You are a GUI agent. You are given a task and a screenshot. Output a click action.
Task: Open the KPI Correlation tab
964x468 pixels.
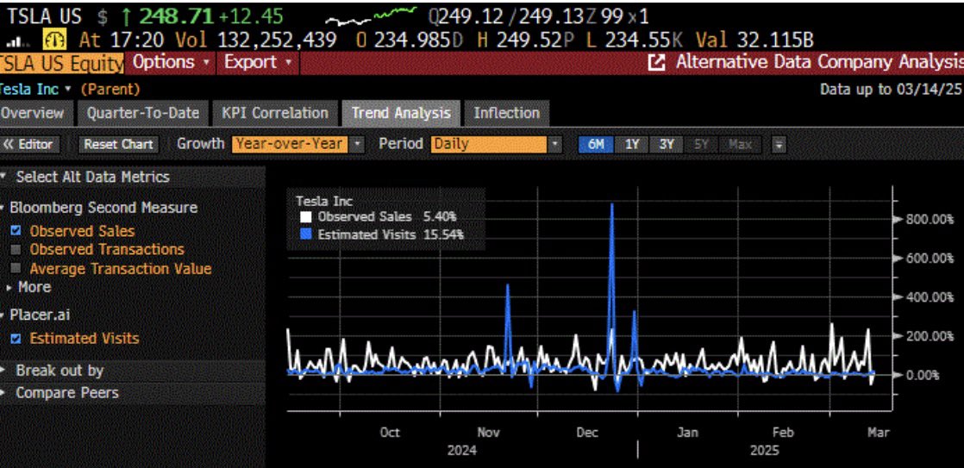pyautogui.click(x=274, y=114)
